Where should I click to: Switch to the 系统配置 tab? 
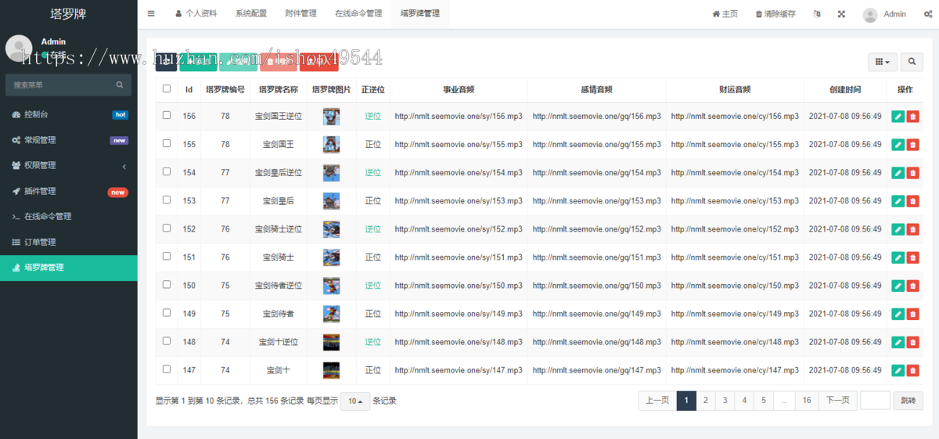pos(251,14)
